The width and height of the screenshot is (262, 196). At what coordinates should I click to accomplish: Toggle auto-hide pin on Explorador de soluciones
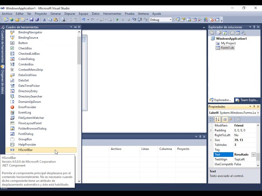(x=254, y=27)
